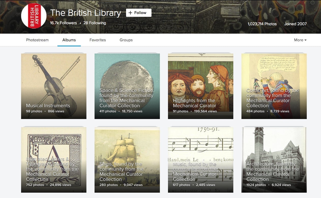Open the Music sheet notation album

point(201,160)
